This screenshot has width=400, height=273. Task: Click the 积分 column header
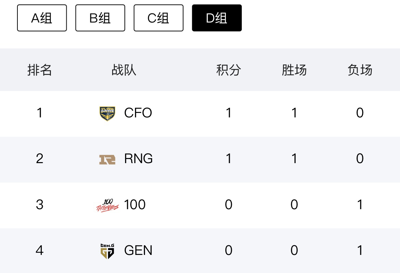(229, 70)
